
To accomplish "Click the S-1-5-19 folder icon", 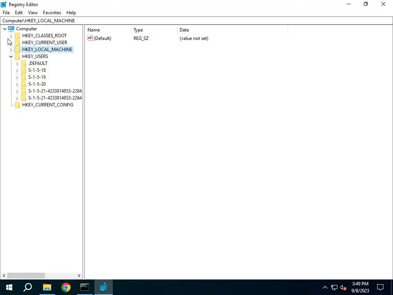I will pos(23,77).
